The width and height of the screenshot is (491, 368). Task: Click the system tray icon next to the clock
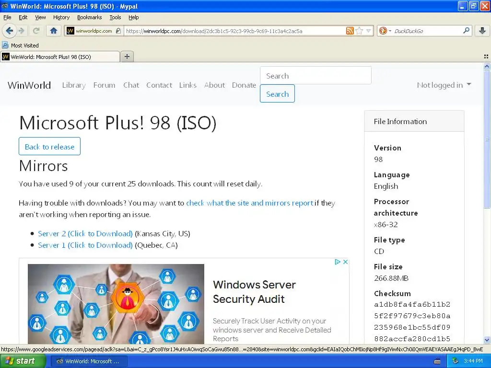click(456, 361)
